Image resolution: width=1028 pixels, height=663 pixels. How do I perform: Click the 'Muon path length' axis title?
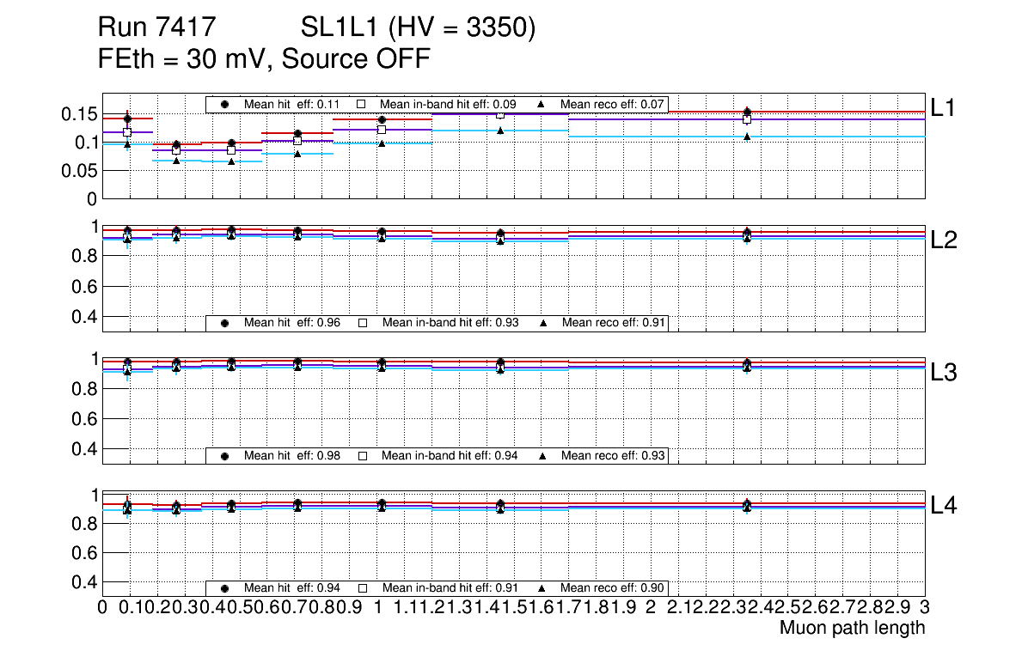[x=852, y=628]
